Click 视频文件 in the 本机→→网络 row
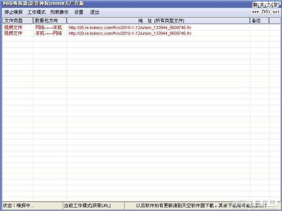The height and width of the screenshot is (211, 282). (13, 33)
